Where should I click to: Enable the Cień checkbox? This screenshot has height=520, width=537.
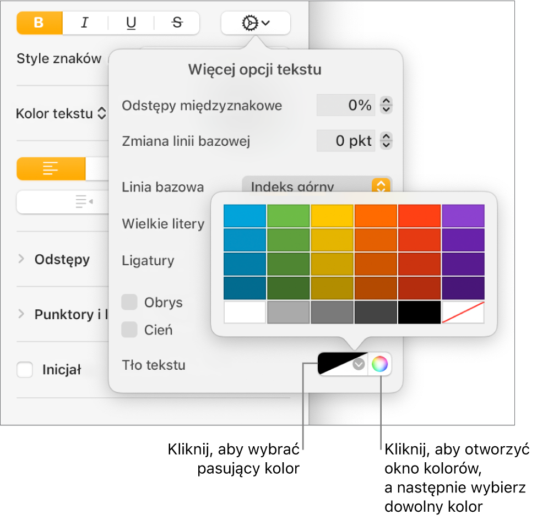[x=129, y=330]
